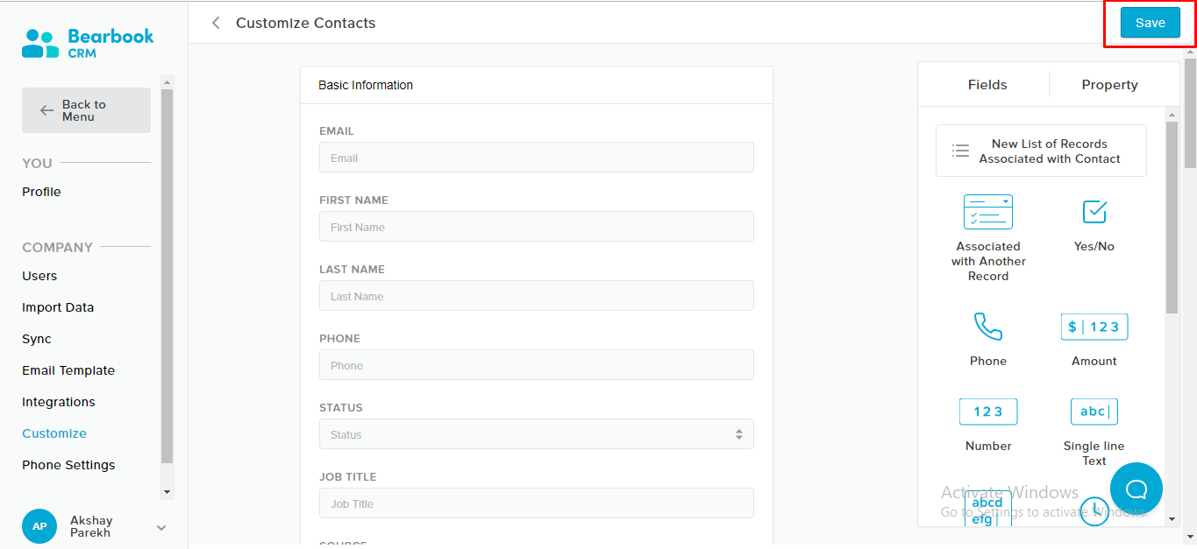Choose the Single line Text field icon

click(x=1094, y=412)
